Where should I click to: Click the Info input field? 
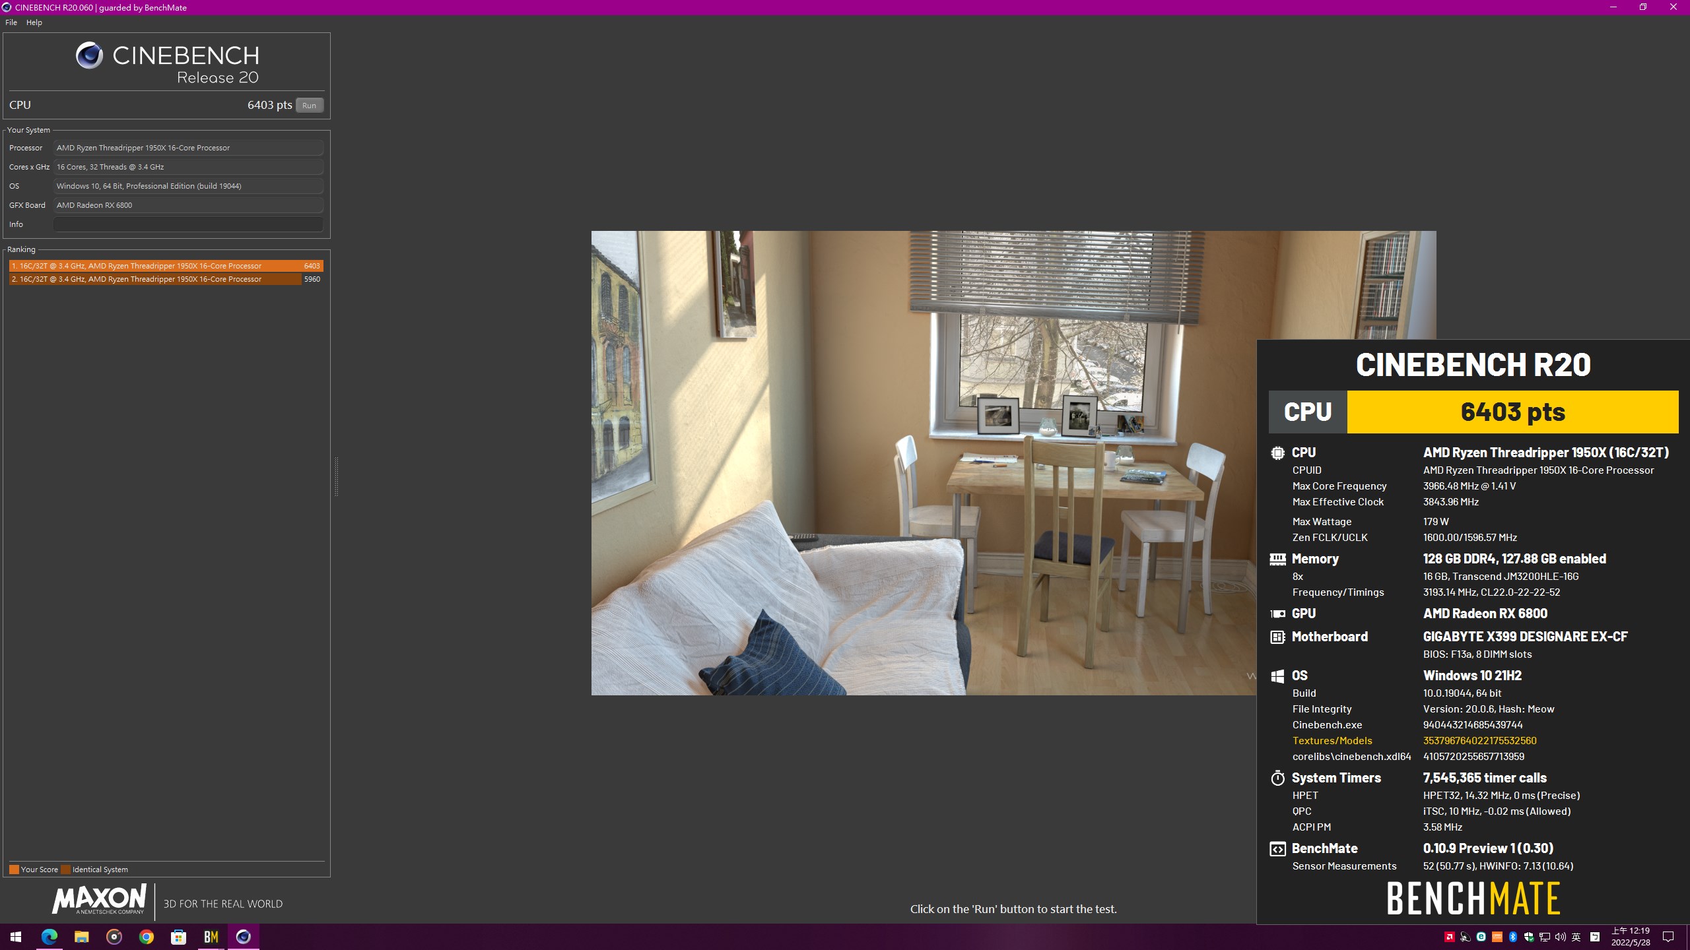(188, 224)
